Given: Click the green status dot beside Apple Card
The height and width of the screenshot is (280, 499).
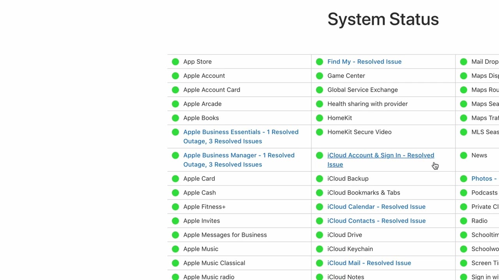Looking at the screenshot, I should tap(175, 178).
